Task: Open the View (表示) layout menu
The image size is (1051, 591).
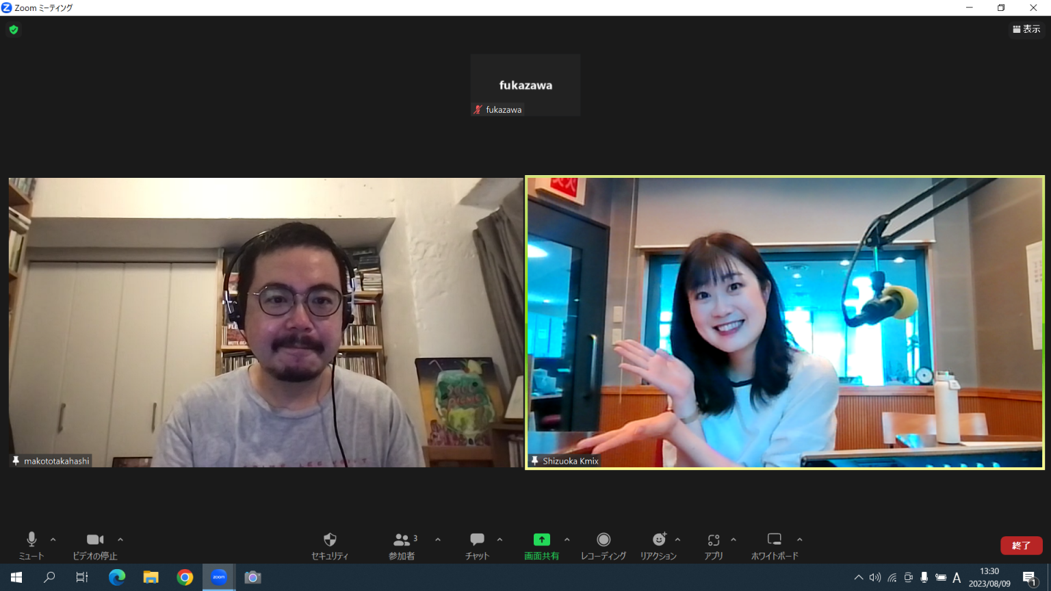Action: pos(1026,29)
